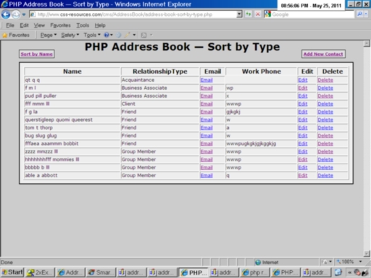Screen dimensions: 371x278
Task: Click the blue Help question mark icon
Action: tap(107, 35)
